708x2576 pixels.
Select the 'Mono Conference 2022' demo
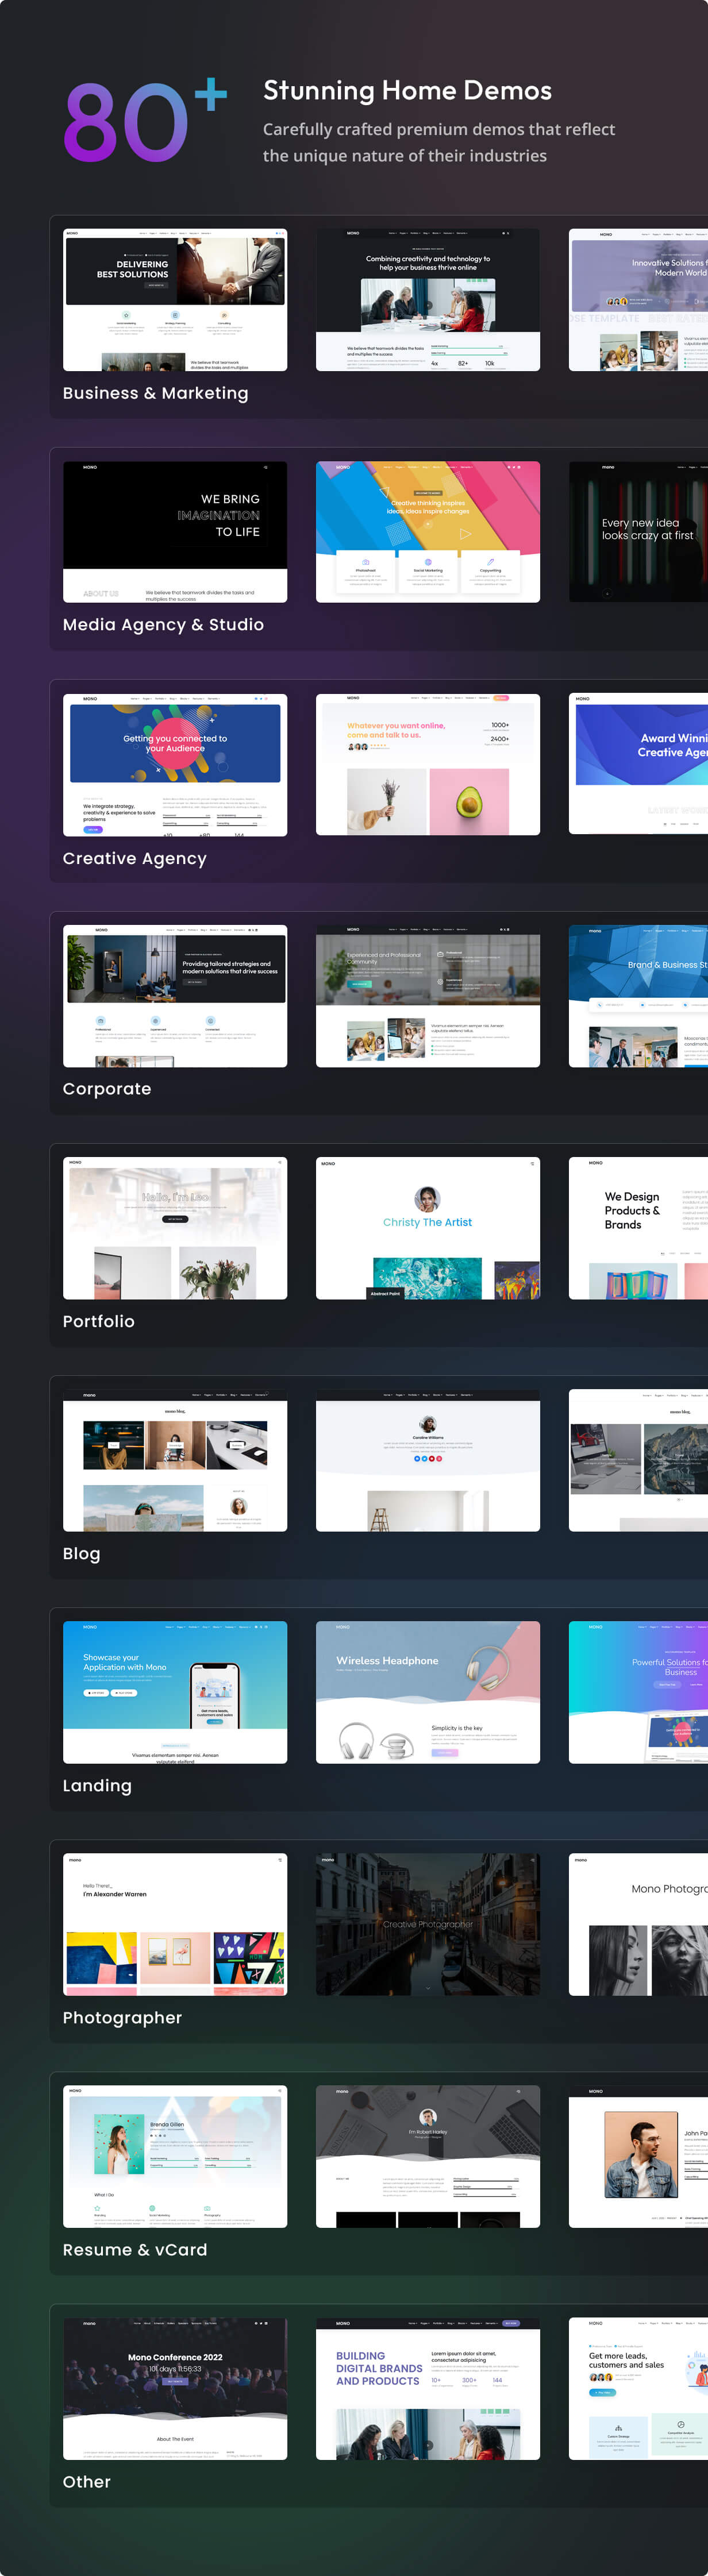pos(175,2388)
